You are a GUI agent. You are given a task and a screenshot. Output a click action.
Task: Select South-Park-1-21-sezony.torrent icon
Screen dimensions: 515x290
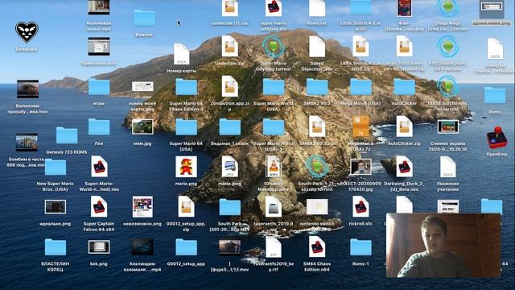(x=317, y=168)
